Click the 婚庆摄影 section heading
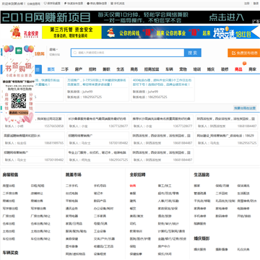This screenshot has width=260, height=260. tap(201, 238)
